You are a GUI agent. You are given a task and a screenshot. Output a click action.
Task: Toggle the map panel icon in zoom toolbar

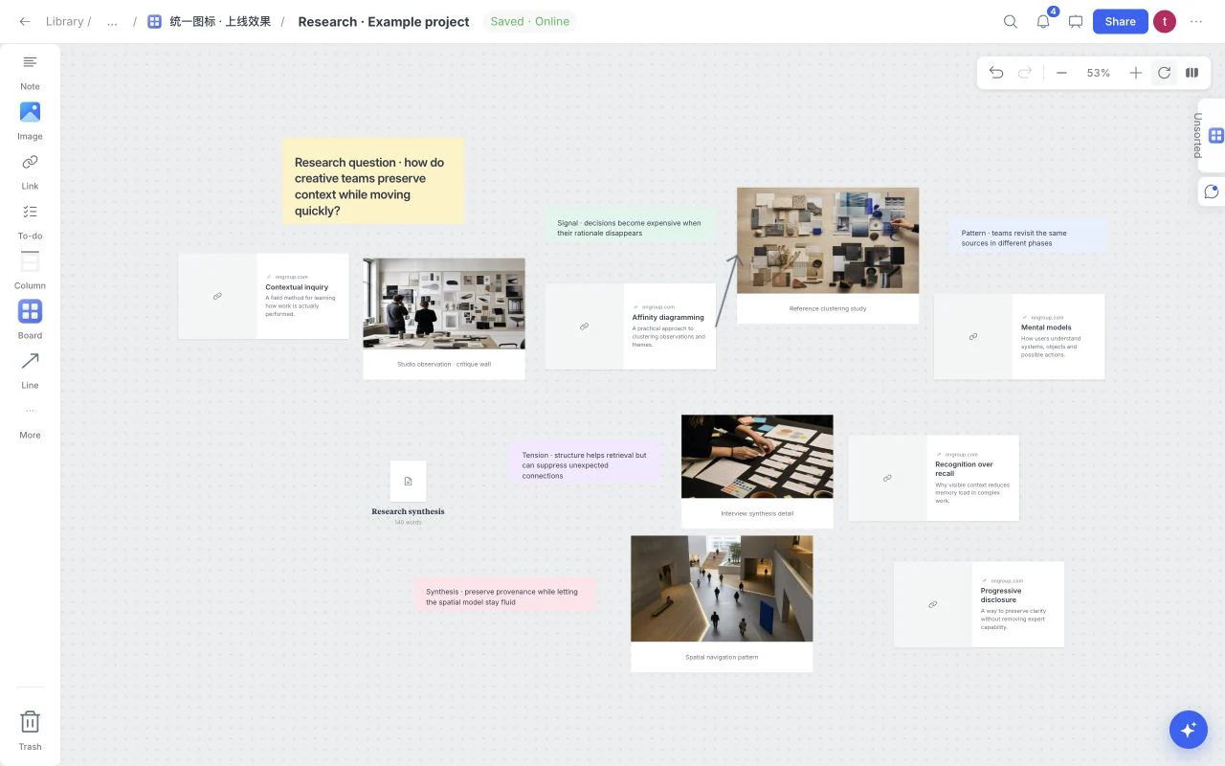1192,73
